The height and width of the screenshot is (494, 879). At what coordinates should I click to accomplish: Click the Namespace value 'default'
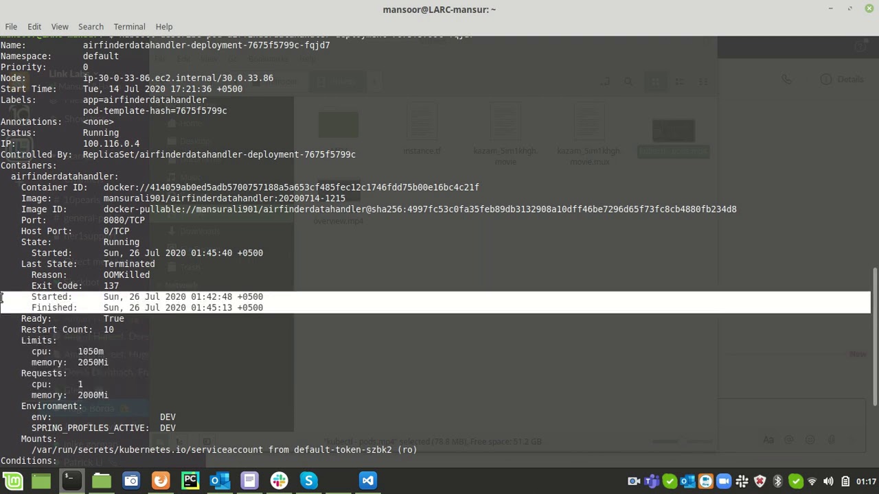pos(101,56)
